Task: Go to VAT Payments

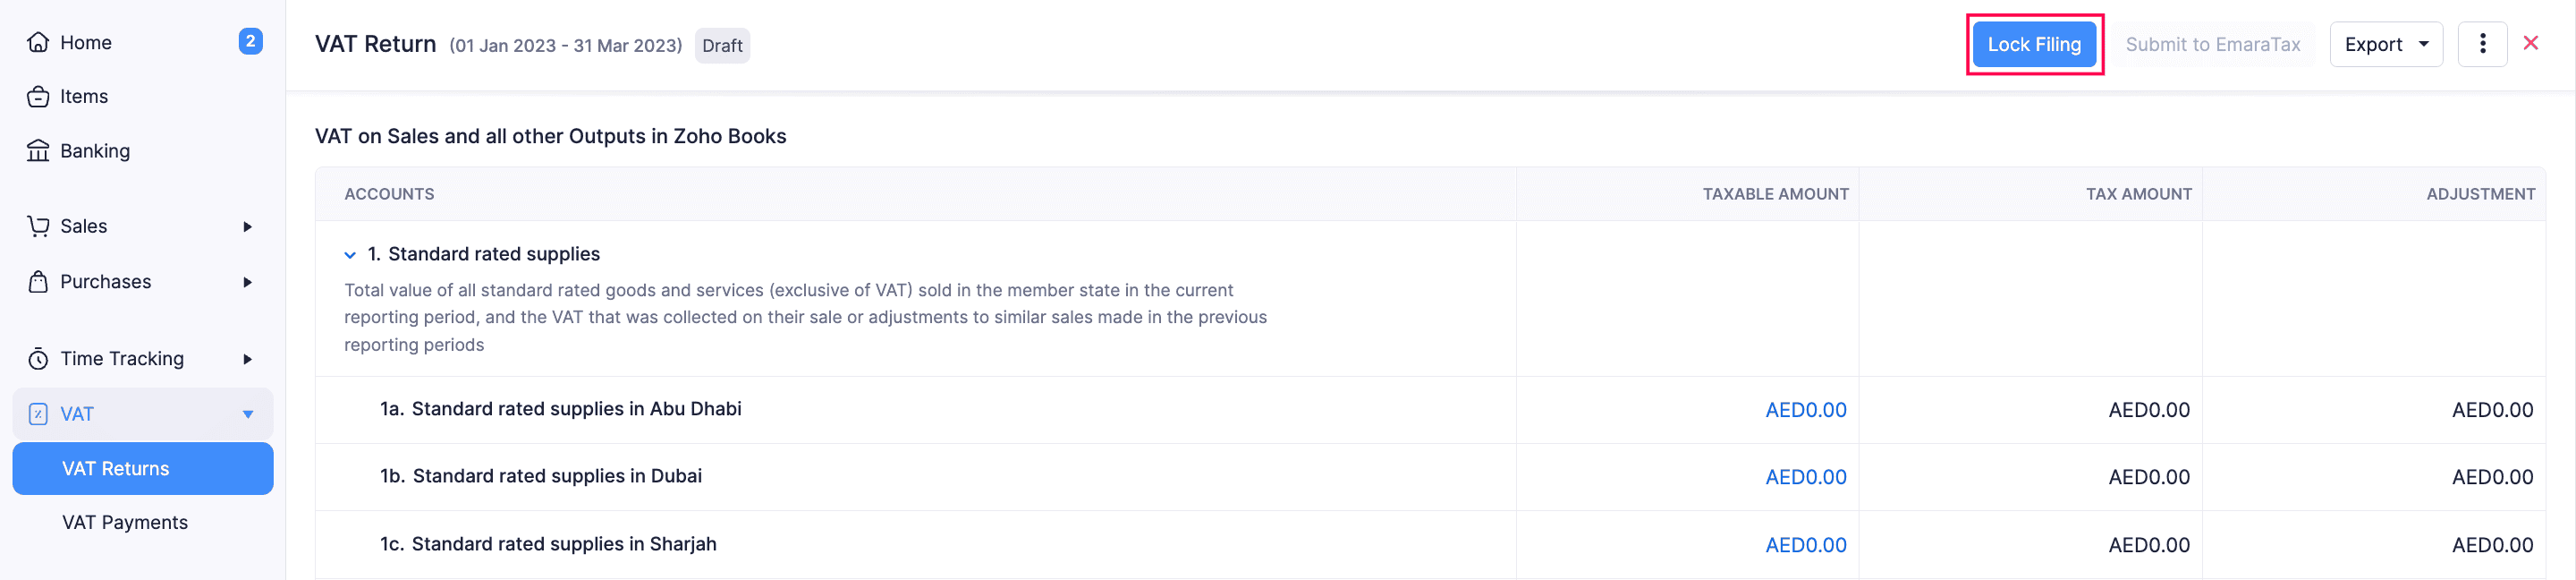Action: [125, 522]
